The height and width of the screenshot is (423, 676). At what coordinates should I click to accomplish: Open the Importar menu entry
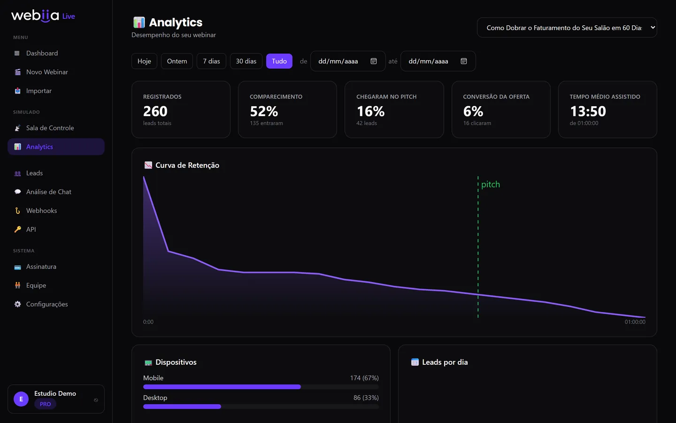point(56,91)
